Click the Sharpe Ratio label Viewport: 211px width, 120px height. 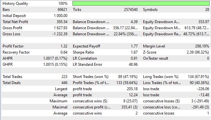pyautogui.click(x=83, y=52)
